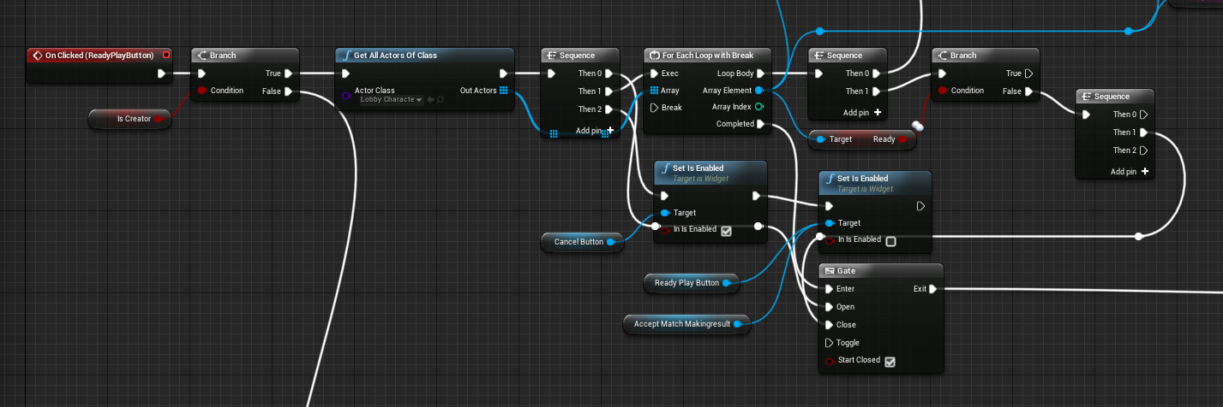This screenshot has height=407, width=1223.
Task: Click the Gate node Exit output pin
Action: 932,289
